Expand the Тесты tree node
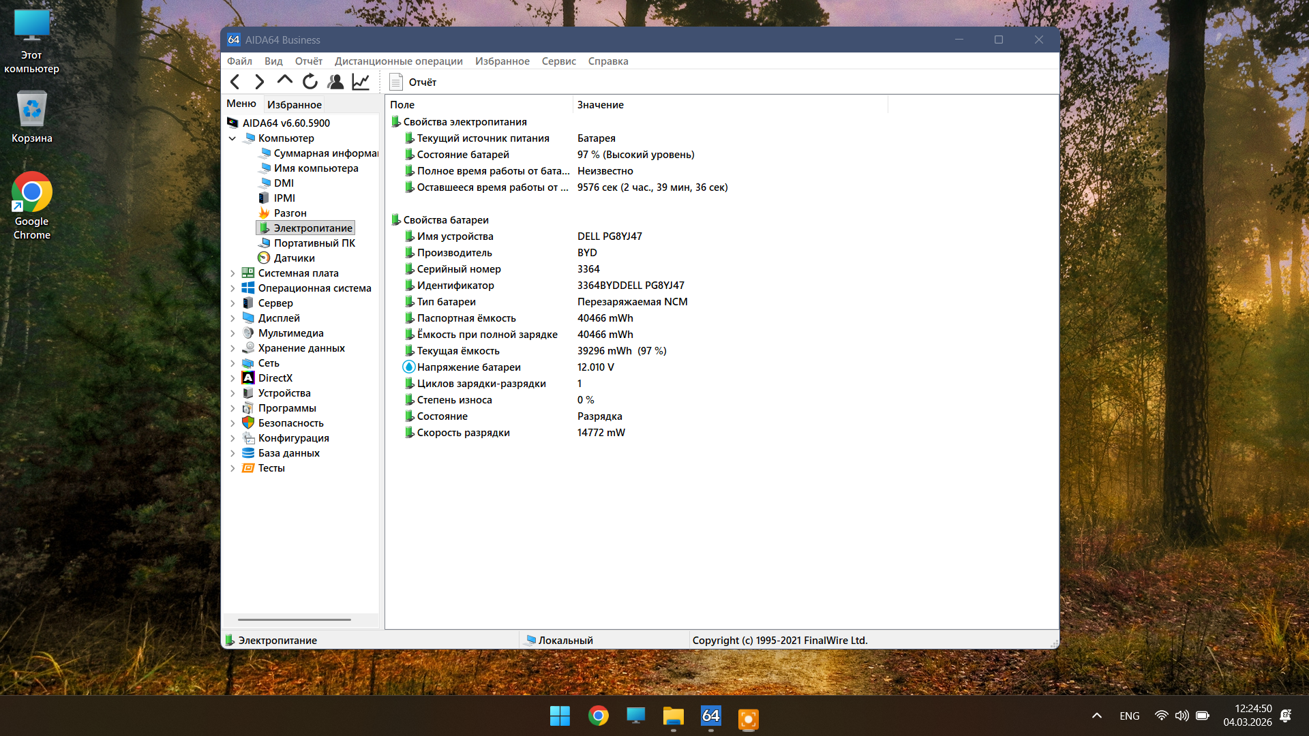This screenshot has width=1309, height=736. pos(232,468)
